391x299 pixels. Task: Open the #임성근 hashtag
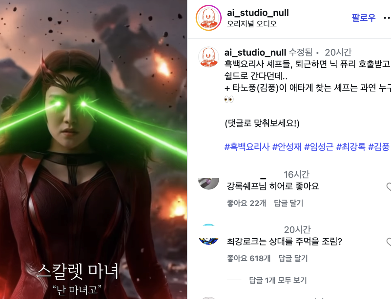pos(319,146)
